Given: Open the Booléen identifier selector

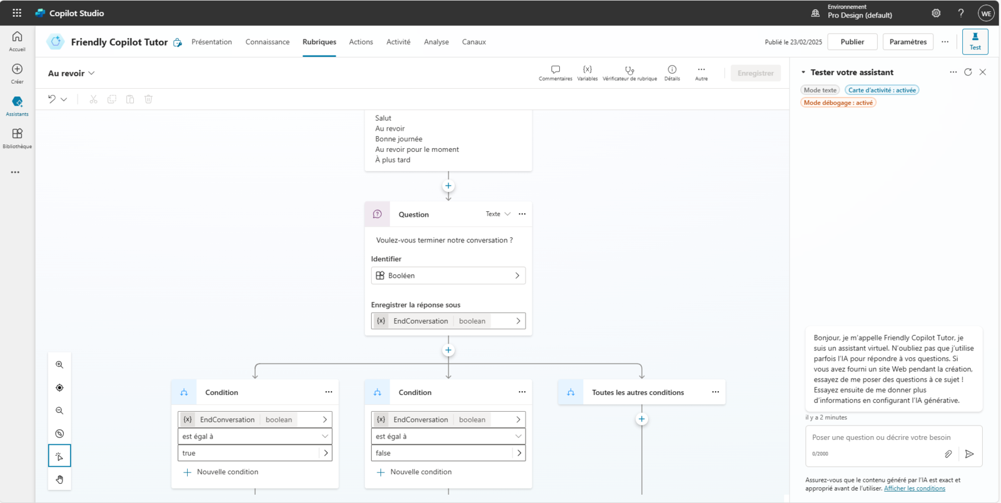Looking at the screenshot, I should 448,276.
